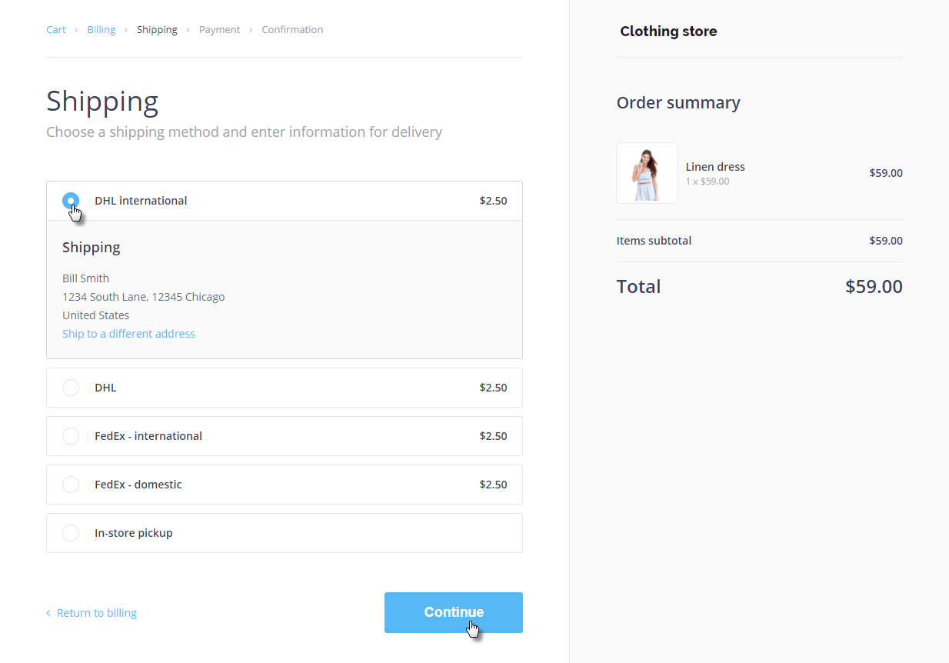Viewport: 949px width, 663px height.
Task: Choose the DHL shipping option
Action: (71, 388)
